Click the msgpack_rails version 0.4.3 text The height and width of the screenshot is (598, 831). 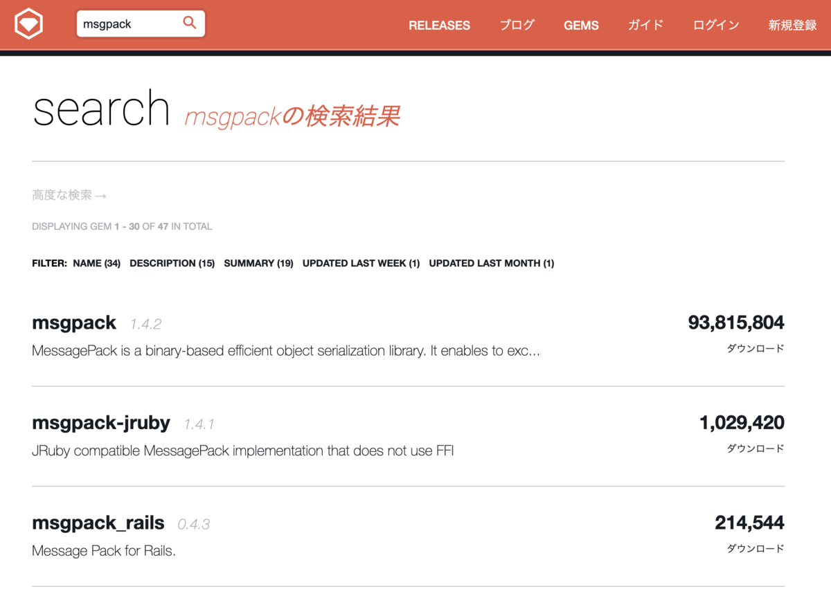tap(194, 525)
